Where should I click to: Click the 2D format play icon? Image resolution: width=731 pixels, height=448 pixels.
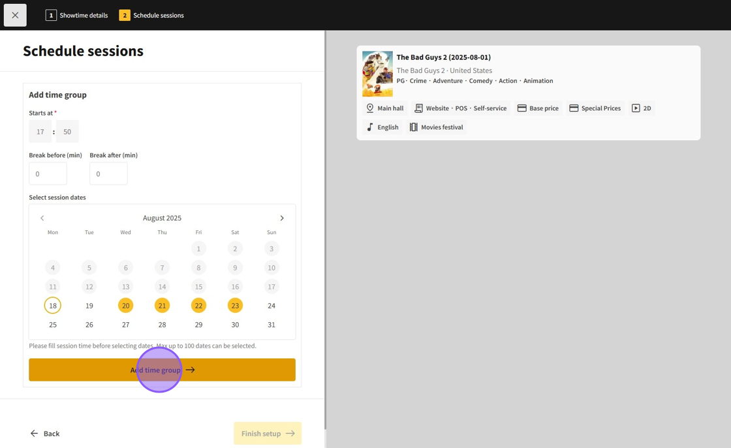tap(636, 108)
